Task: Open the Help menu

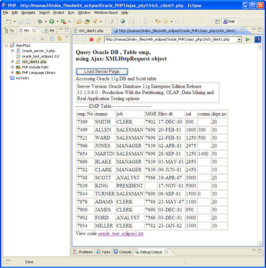Action: (x=125, y=12)
